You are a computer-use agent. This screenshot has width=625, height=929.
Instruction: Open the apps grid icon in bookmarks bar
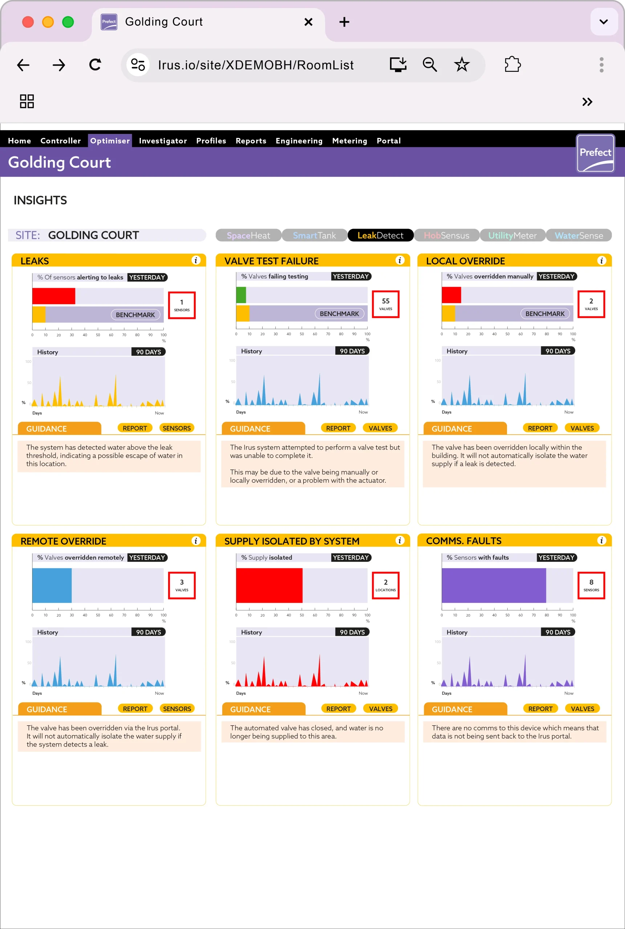pyautogui.click(x=27, y=102)
